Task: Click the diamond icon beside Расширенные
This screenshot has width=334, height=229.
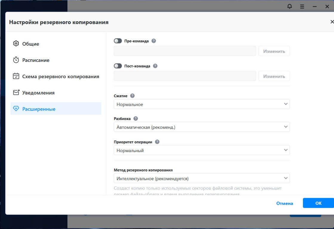Action: pos(16,109)
